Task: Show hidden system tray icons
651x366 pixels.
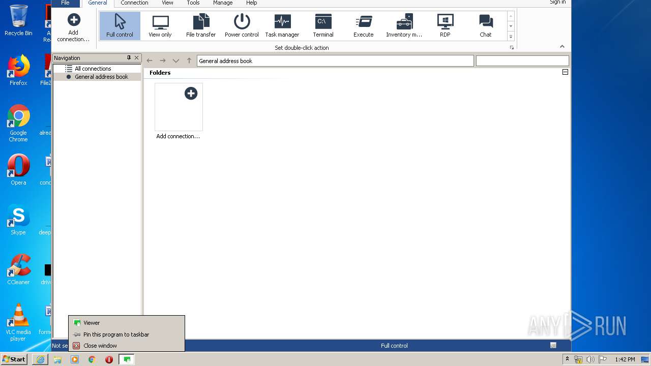Action: coord(567,359)
